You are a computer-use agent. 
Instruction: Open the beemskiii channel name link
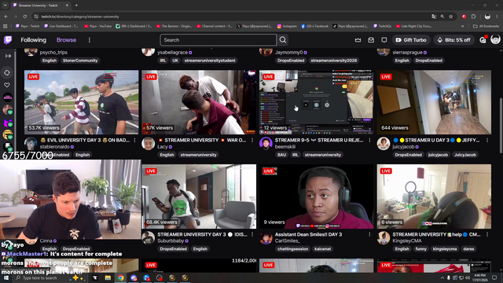285,147
